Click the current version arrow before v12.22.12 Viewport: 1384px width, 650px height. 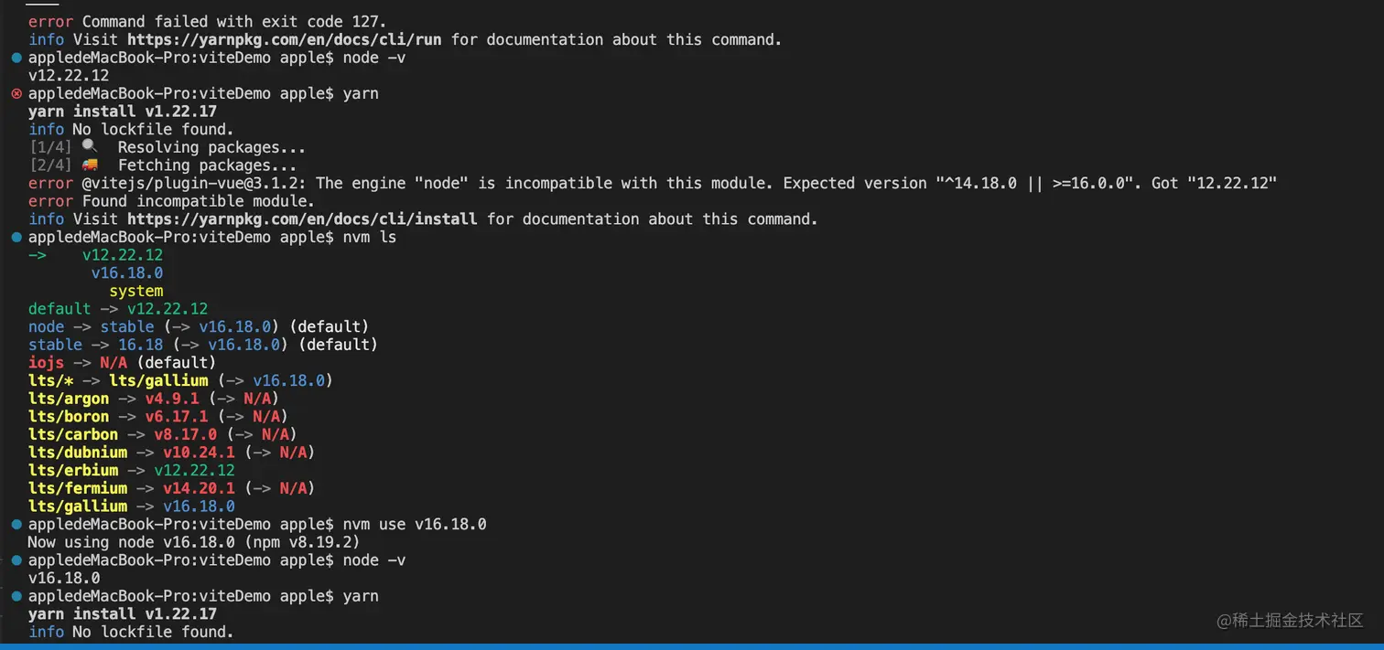[x=38, y=255]
